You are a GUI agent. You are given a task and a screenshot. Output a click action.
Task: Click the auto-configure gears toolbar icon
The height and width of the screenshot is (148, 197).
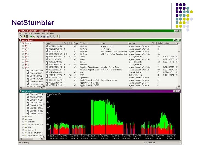tap(34, 36)
